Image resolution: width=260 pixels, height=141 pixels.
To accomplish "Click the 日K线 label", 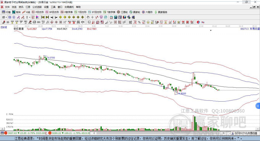I will tap(4, 27).
